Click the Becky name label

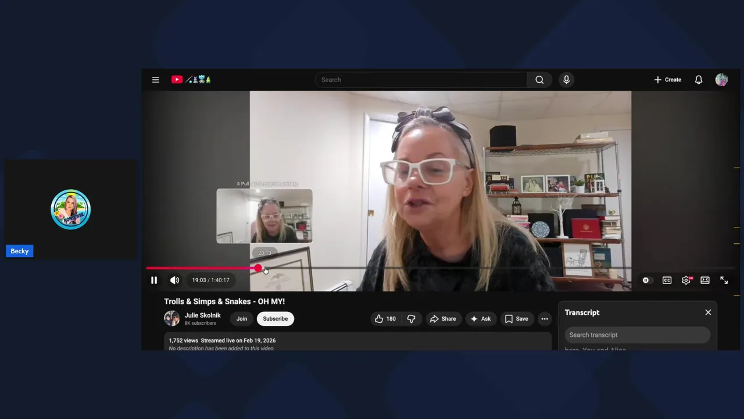(19, 251)
